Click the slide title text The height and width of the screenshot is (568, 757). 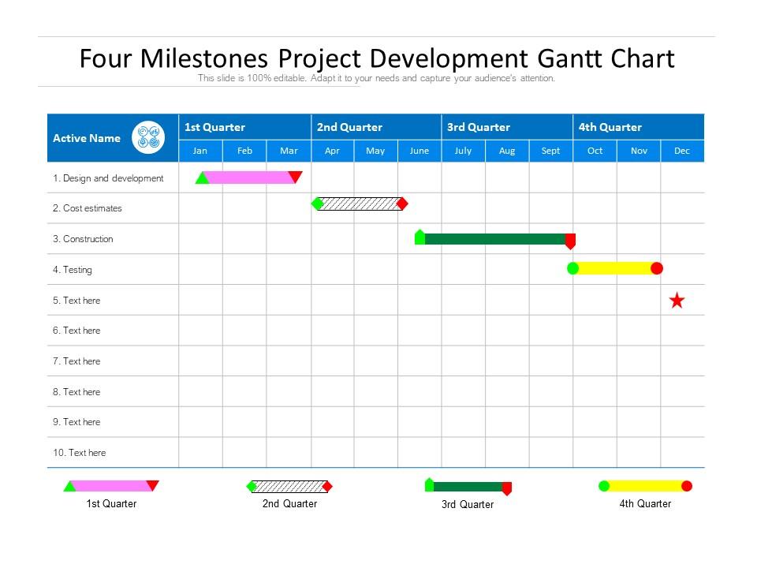[x=376, y=59]
